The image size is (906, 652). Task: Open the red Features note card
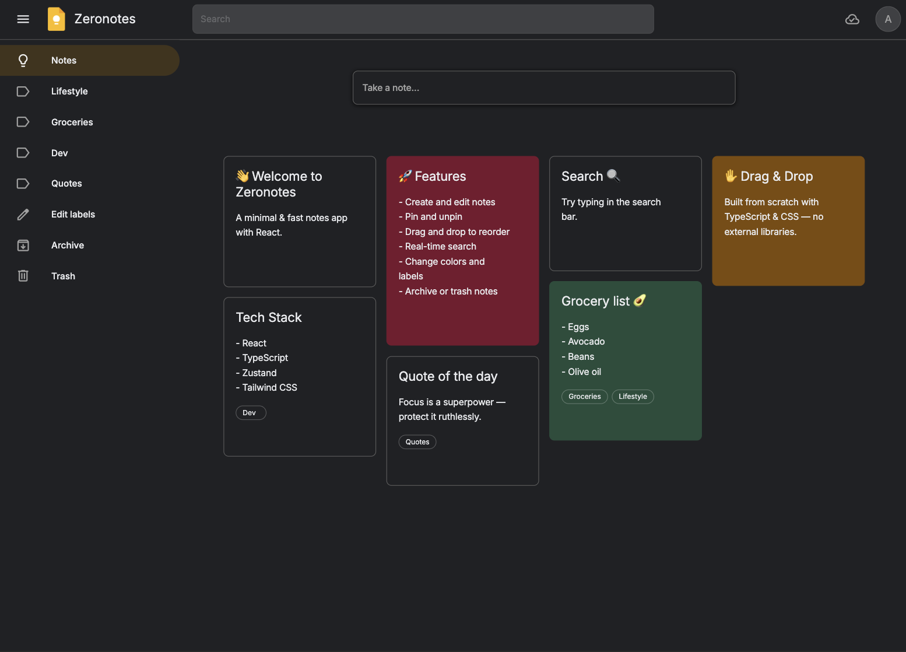(x=462, y=251)
